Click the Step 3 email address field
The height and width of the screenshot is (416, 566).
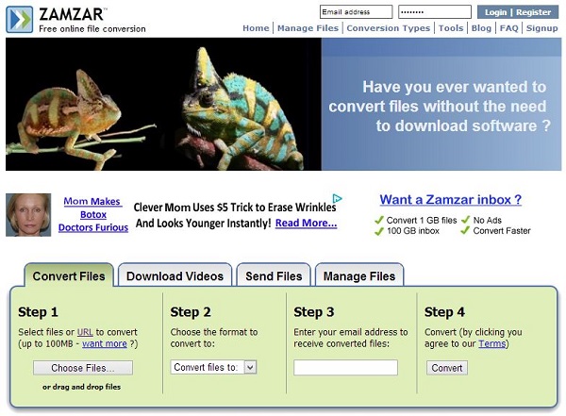tap(346, 368)
